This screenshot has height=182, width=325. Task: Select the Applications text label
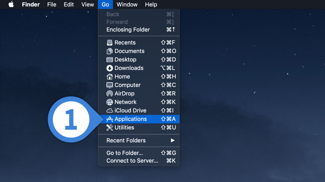pyautogui.click(x=131, y=119)
